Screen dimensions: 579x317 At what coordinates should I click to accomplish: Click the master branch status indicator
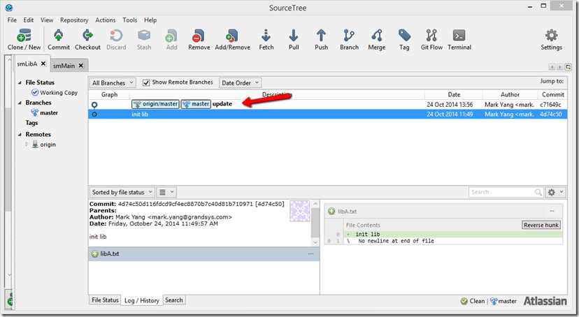503,301
